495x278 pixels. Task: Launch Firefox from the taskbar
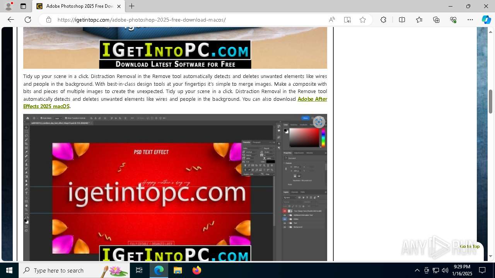(x=196, y=270)
